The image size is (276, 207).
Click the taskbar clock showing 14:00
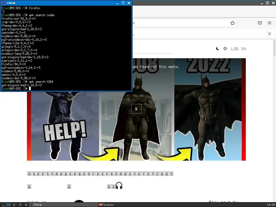(271, 205)
